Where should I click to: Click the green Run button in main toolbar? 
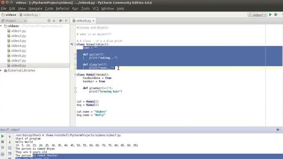(270, 15)
